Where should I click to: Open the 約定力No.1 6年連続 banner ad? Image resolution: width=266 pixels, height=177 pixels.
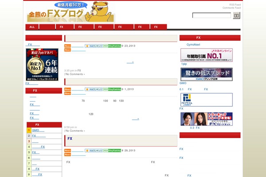point(42,65)
